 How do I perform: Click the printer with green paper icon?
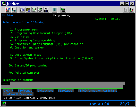click(40, 10)
